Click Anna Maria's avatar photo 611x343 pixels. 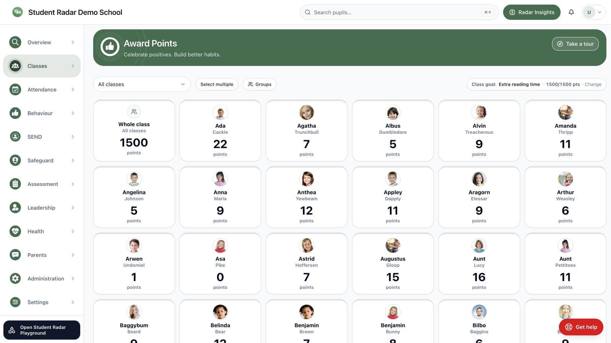click(x=220, y=179)
